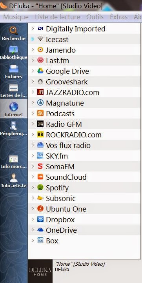Click the Subsonic yellow submarine icon
This screenshot has height=283, width=142.
[x=40, y=198]
